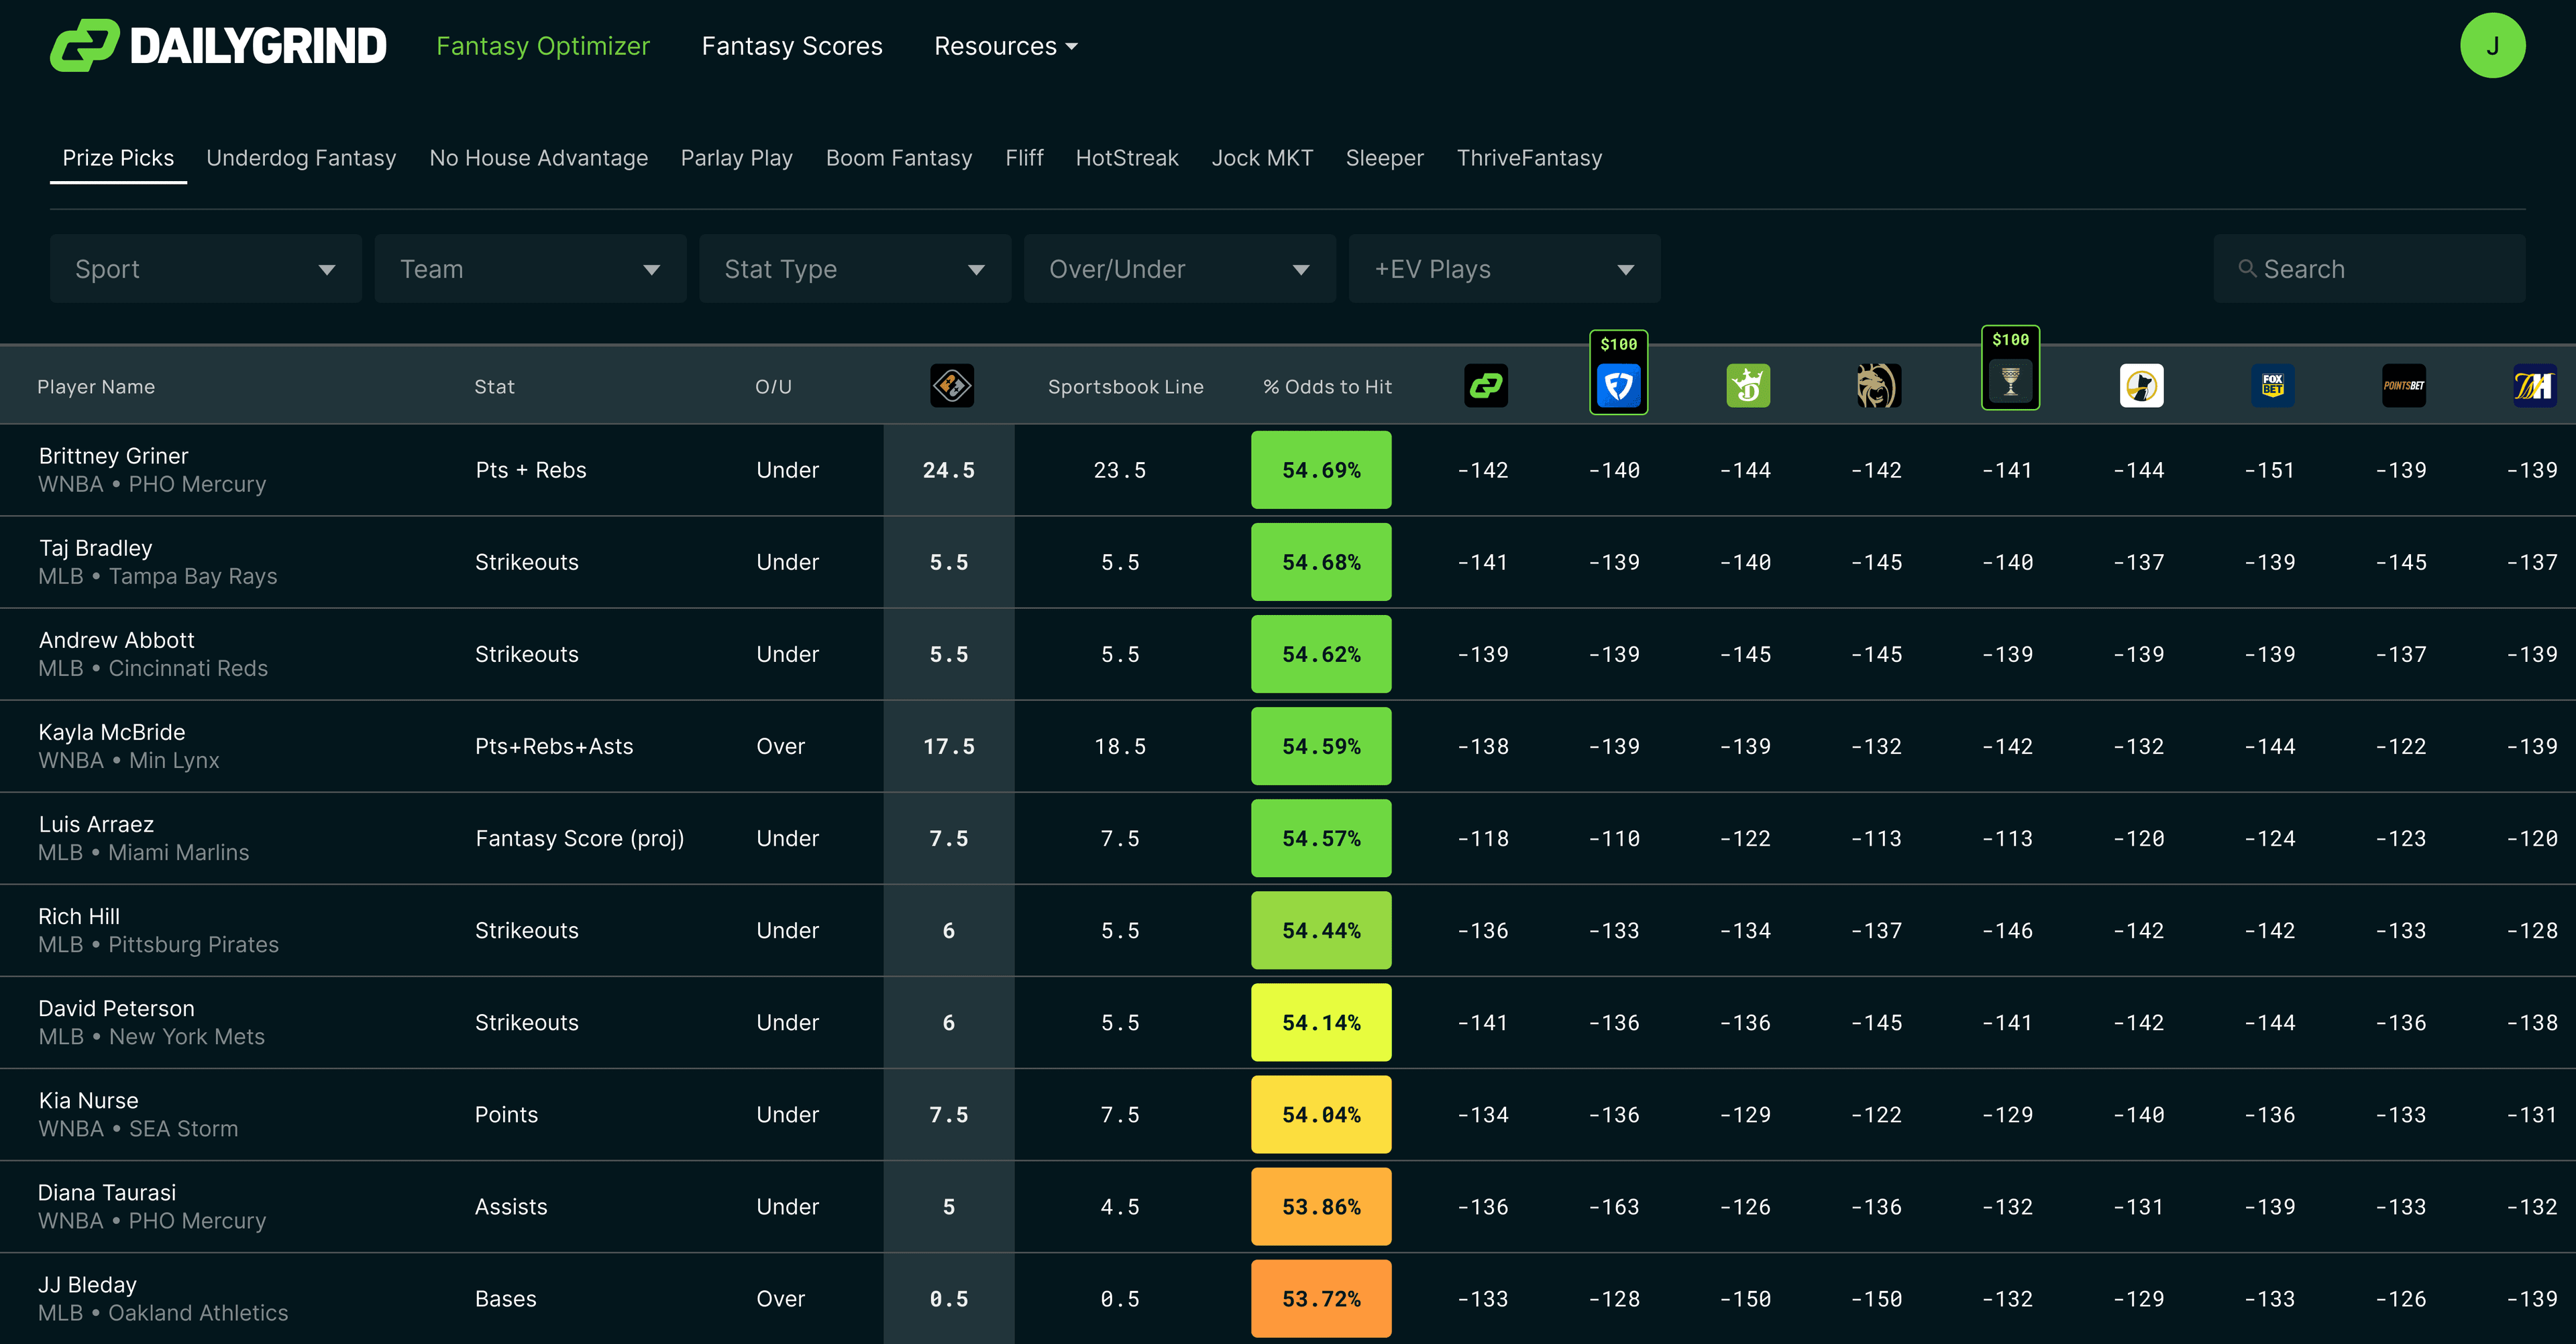Click the PointsBet column icon
This screenshot has width=2576, height=1344.
click(2403, 386)
